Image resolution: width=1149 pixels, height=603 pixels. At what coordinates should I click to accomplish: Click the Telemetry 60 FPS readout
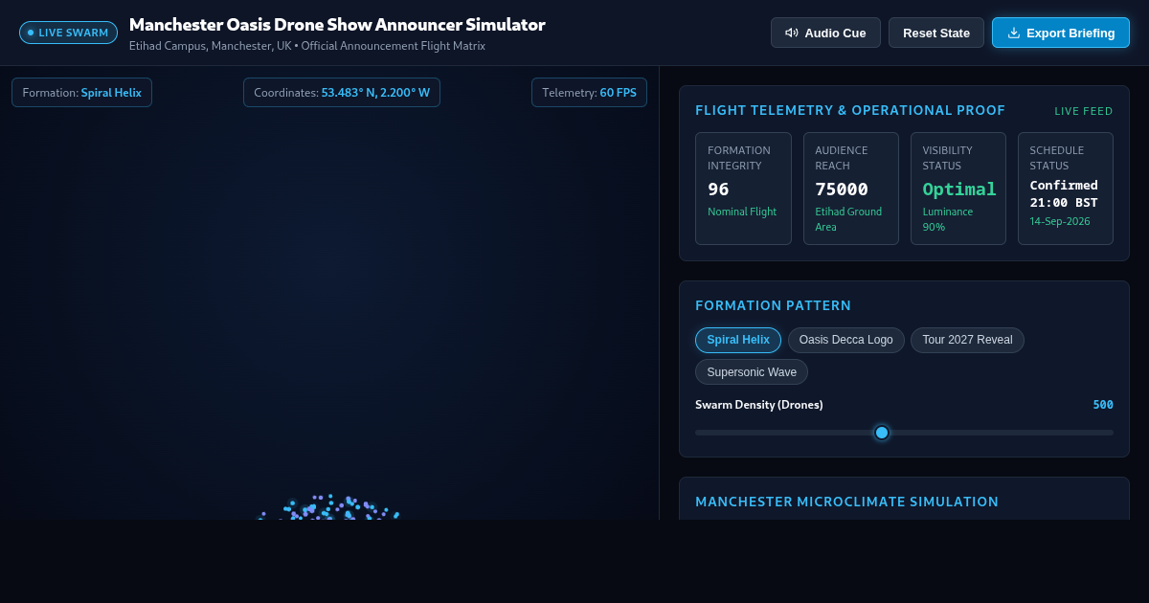click(x=589, y=93)
